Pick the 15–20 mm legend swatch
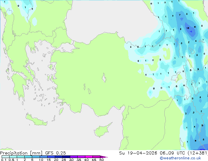Image resolution: width=208 pixels, height=161 pixels. pyautogui.click(x=51, y=157)
